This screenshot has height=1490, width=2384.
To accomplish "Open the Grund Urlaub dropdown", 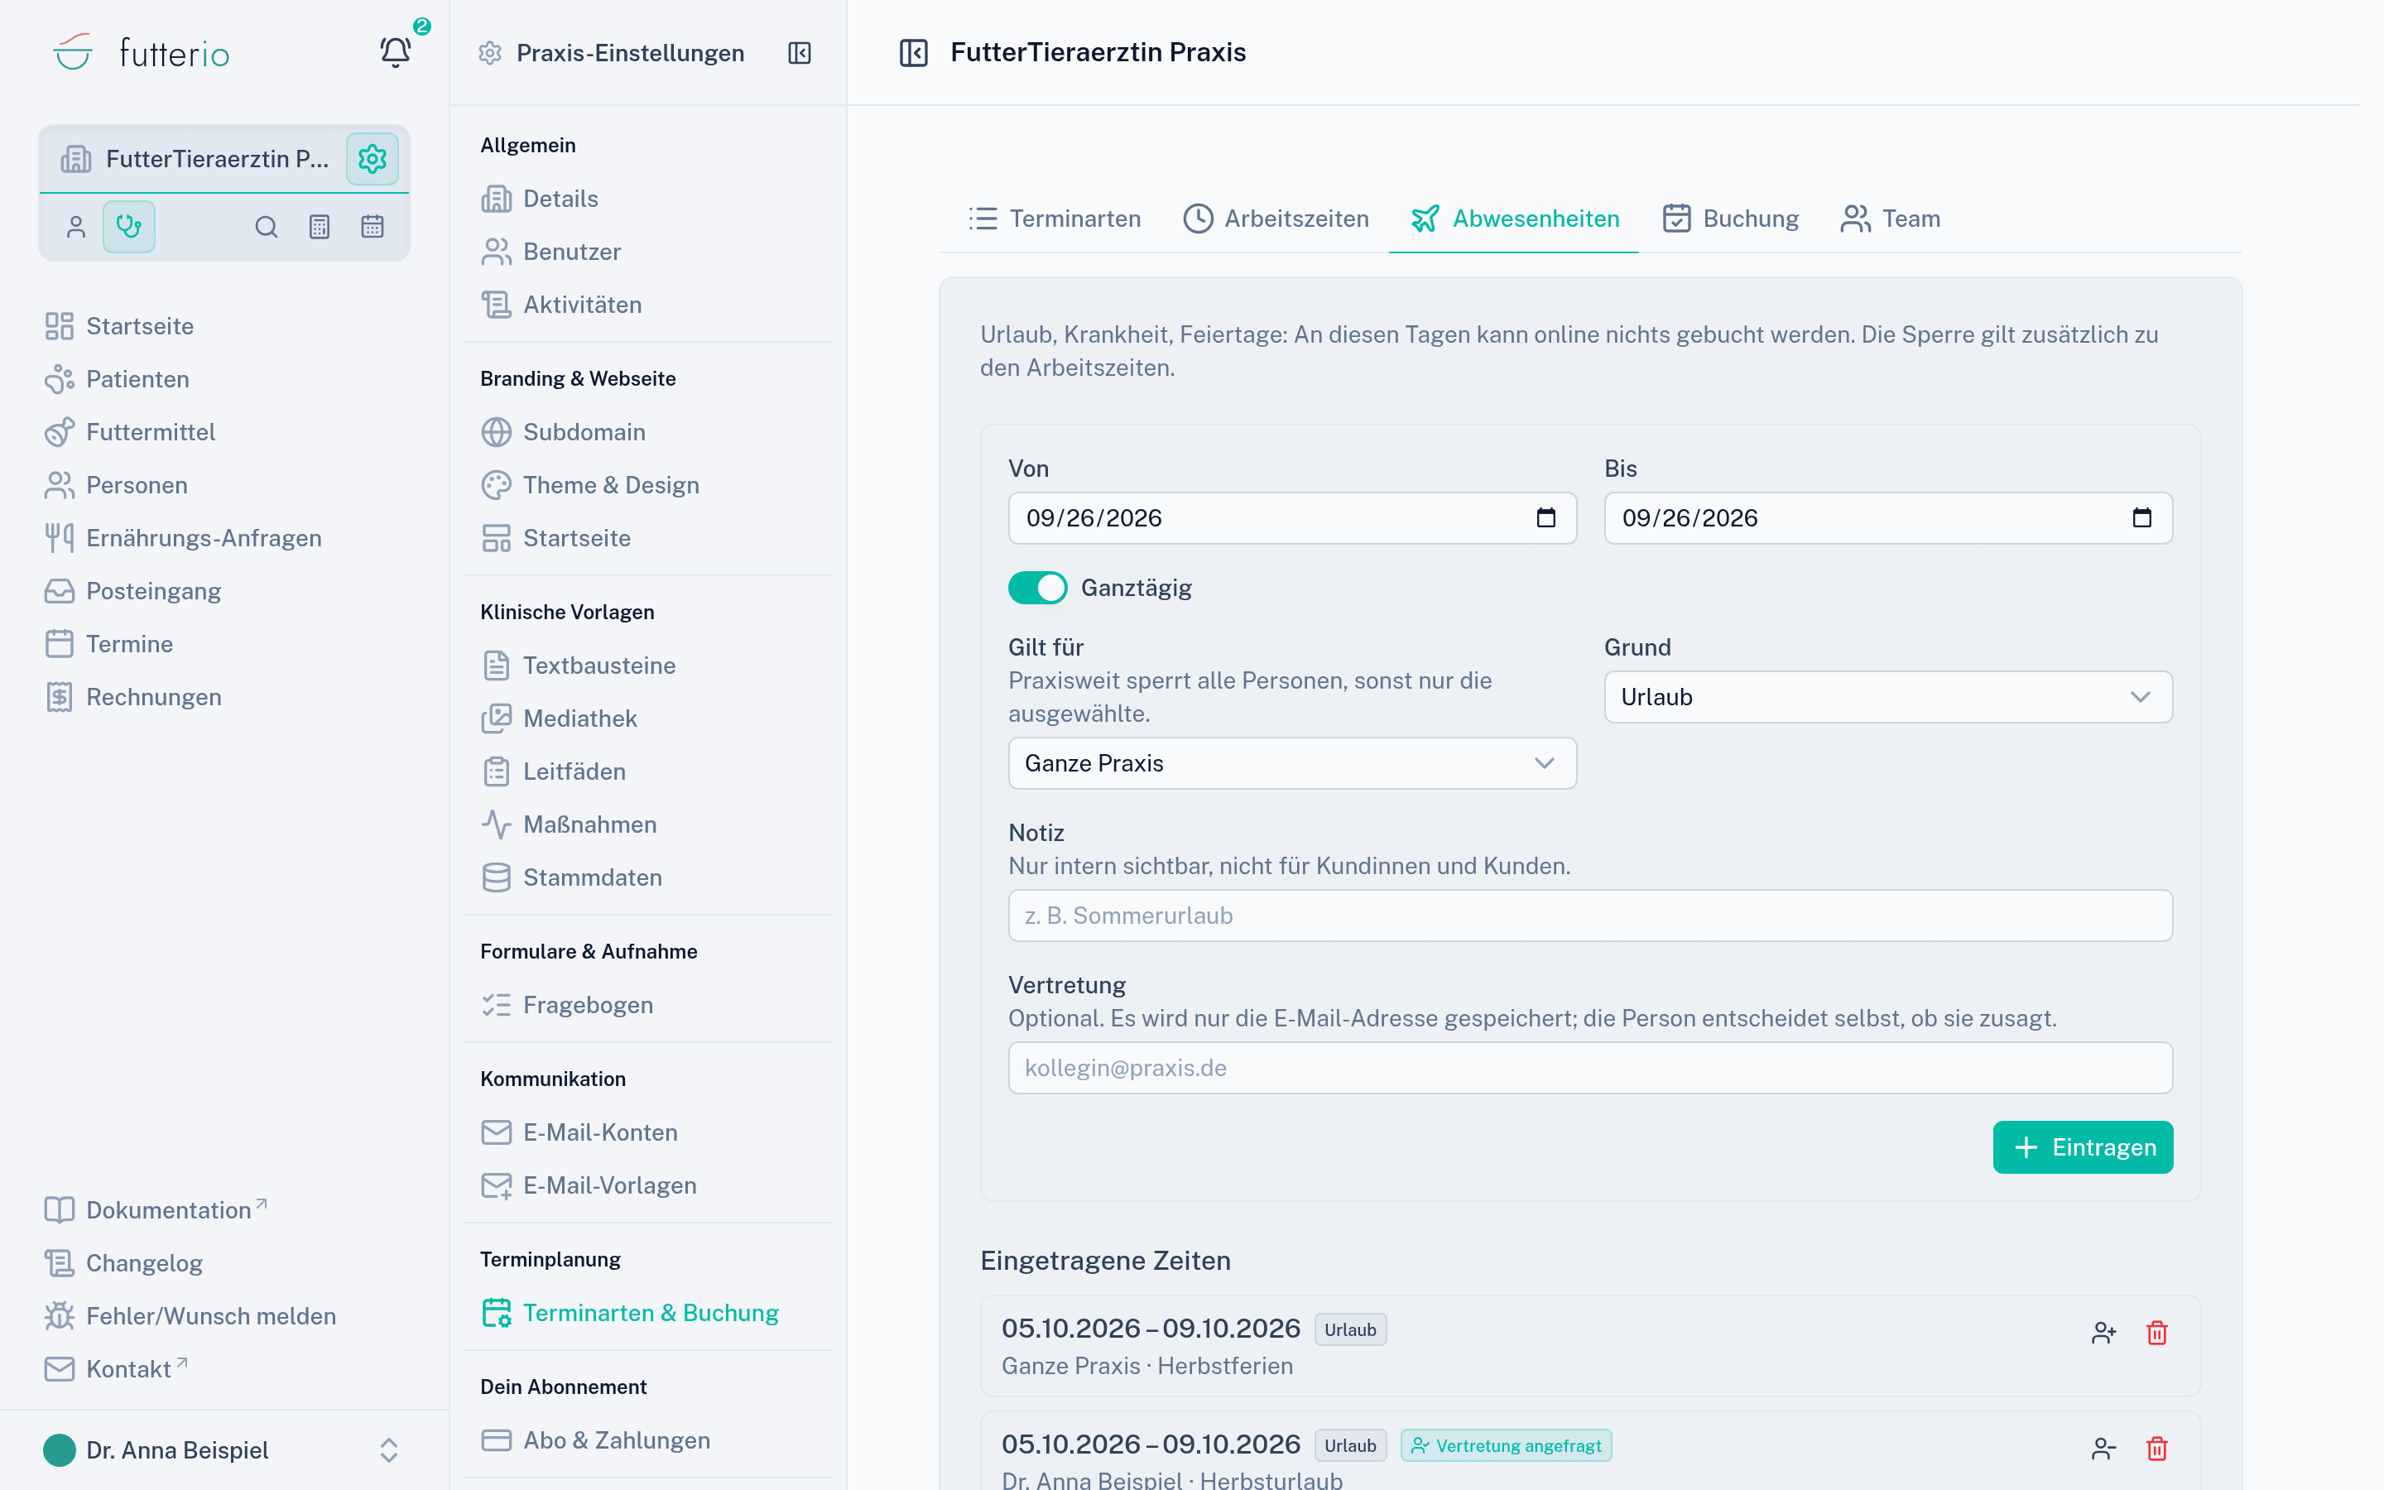I will click(x=1887, y=697).
